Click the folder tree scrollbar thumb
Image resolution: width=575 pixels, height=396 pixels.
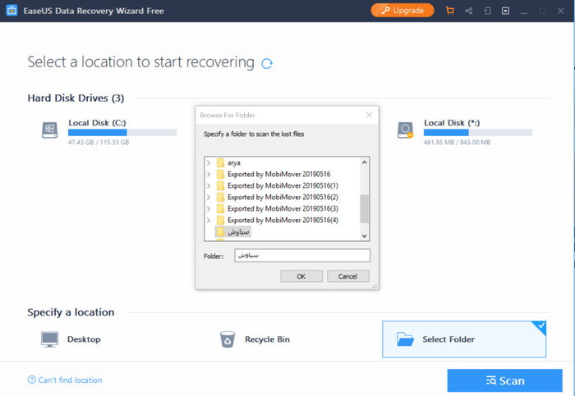click(364, 208)
